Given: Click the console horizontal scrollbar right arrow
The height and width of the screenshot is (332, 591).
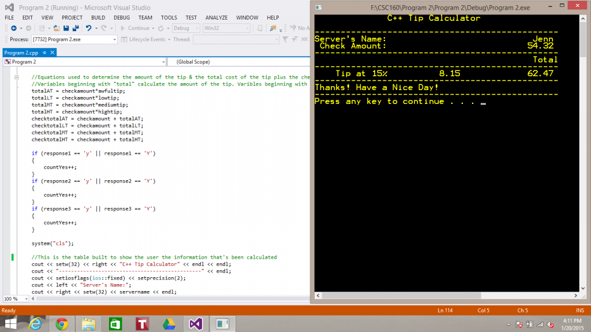Looking at the screenshot, I should coord(575,296).
